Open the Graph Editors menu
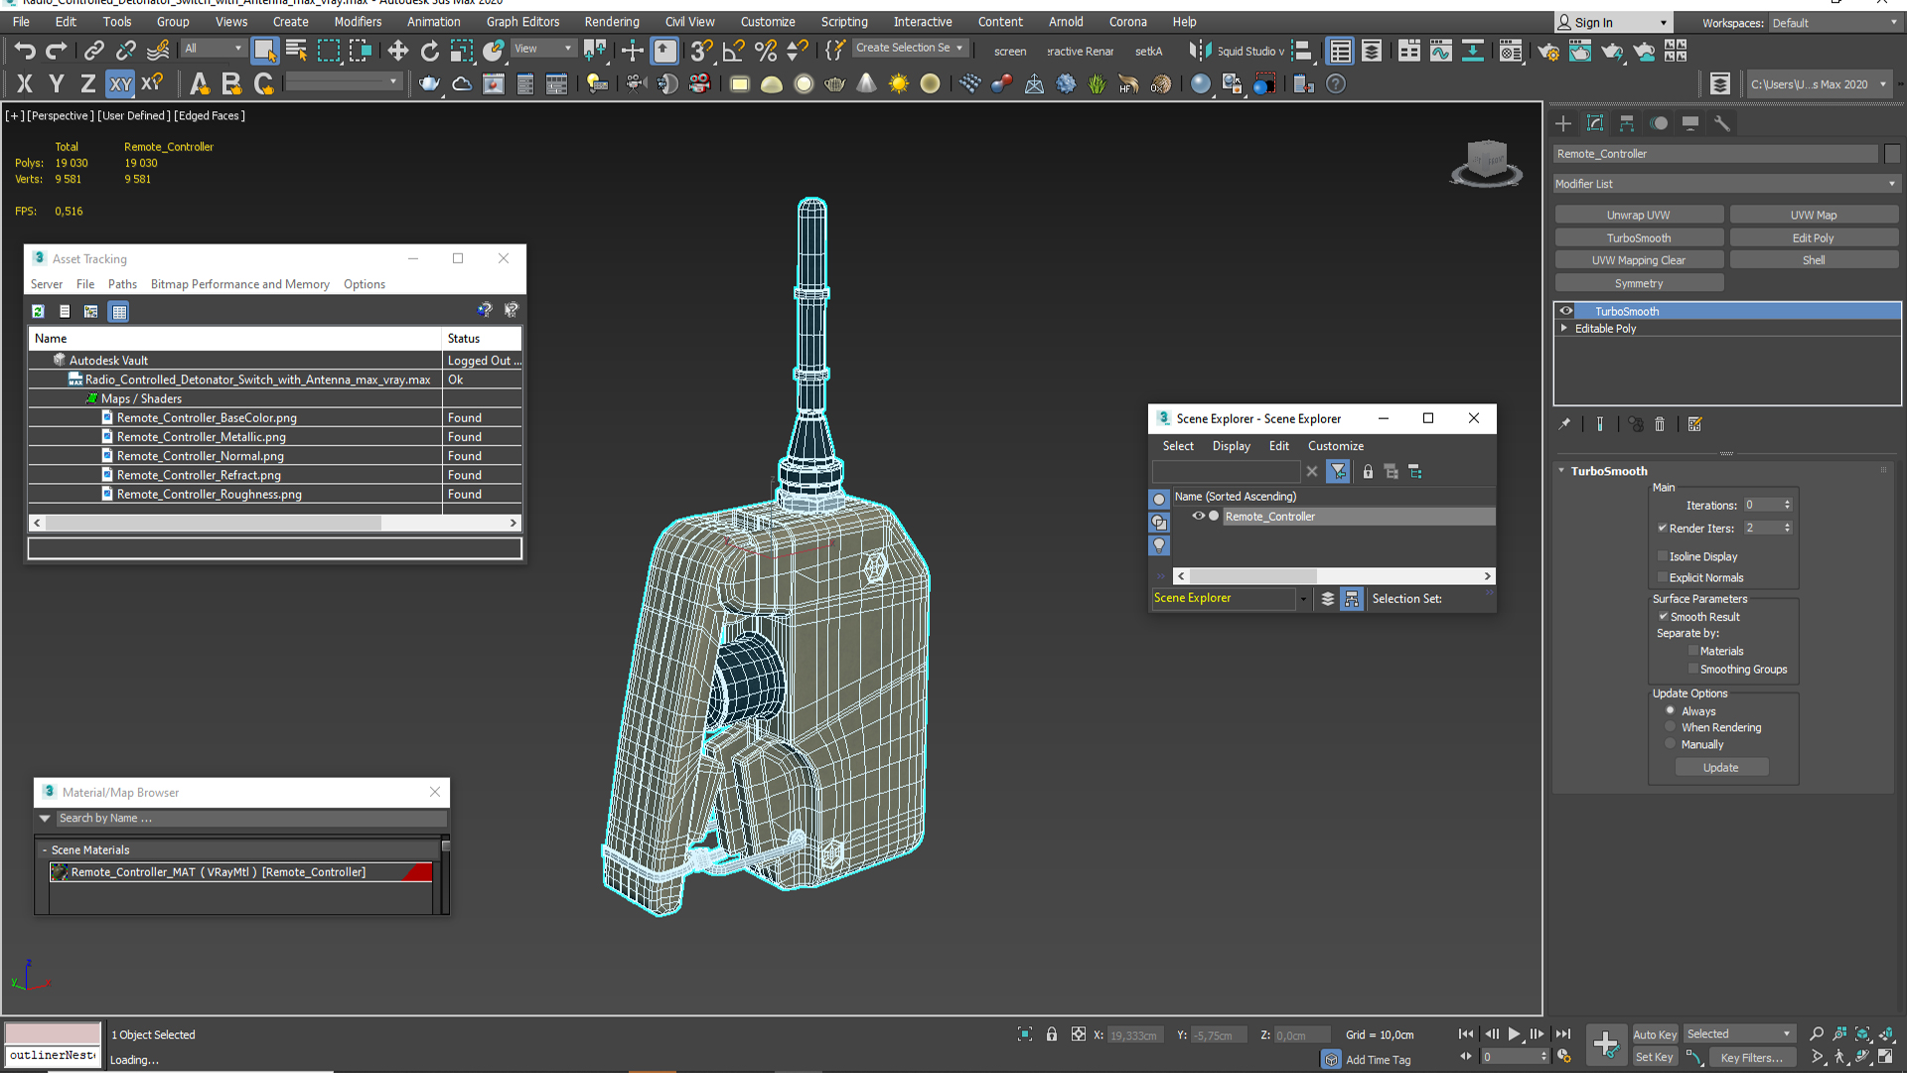Viewport: 1907px width, 1073px height. click(x=522, y=22)
